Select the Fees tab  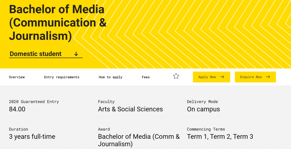point(146,77)
